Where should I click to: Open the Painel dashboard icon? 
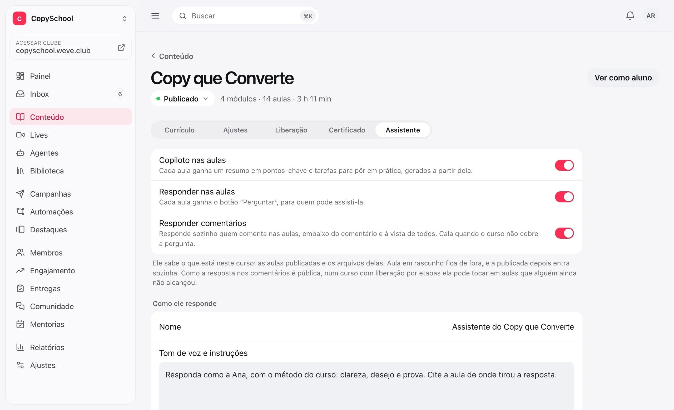click(x=20, y=76)
